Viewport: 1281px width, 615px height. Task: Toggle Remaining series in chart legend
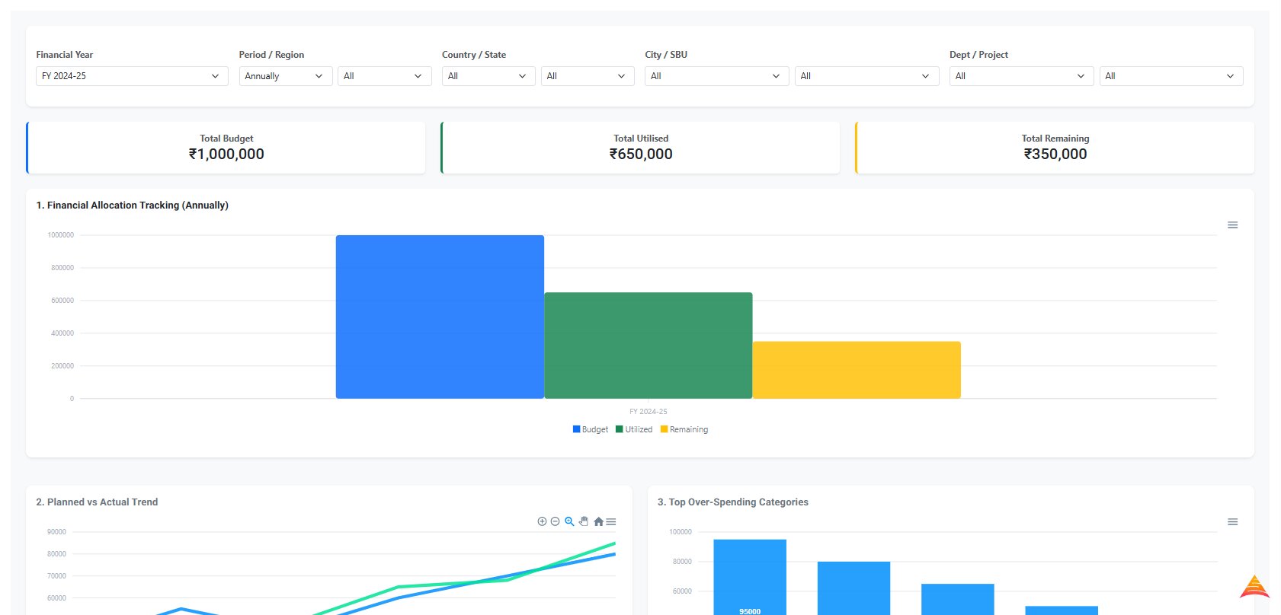coord(684,429)
